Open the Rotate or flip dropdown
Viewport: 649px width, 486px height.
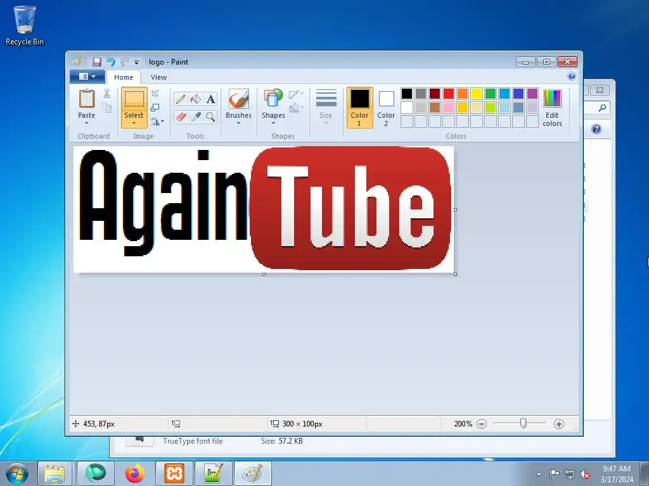click(x=157, y=121)
